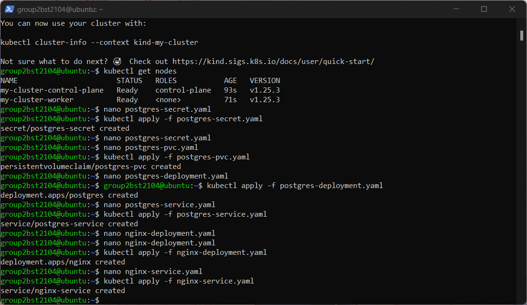The width and height of the screenshot is (527, 305).
Task: Minimize the terminal window
Action: tap(456, 9)
